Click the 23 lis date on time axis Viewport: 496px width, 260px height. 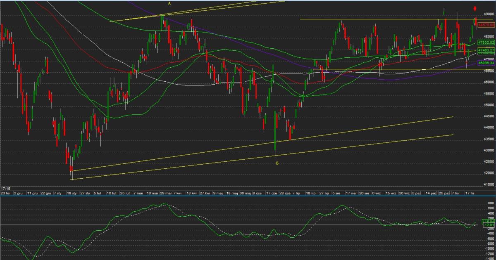pyautogui.click(x=6, y=193)
